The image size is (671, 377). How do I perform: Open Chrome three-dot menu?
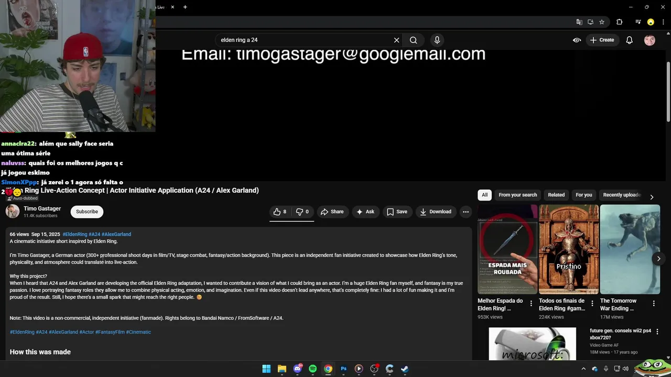tap(663, 22)
